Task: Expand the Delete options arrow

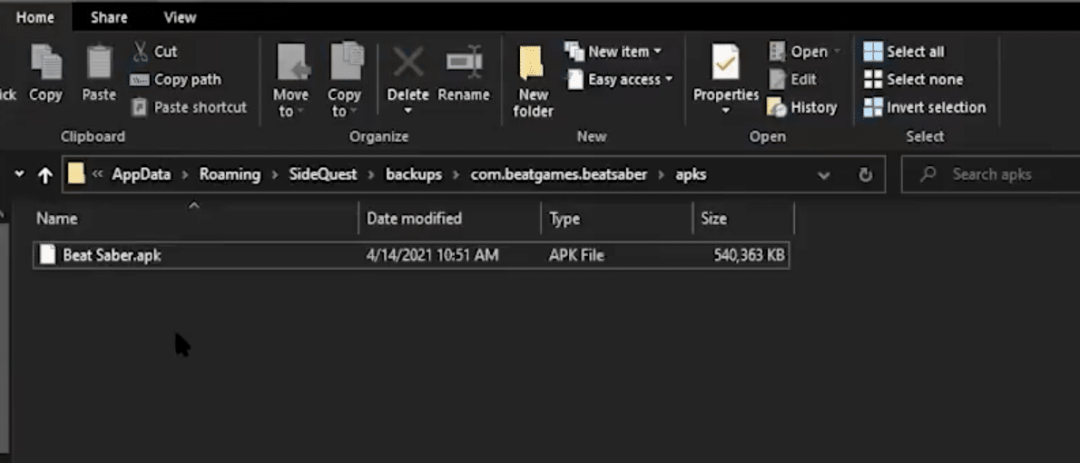Action: click(x=407, y=111)
